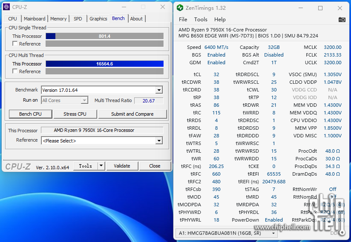Click the Speed value 6400 MT/s

pyautogui.click(x=216, y=47)
